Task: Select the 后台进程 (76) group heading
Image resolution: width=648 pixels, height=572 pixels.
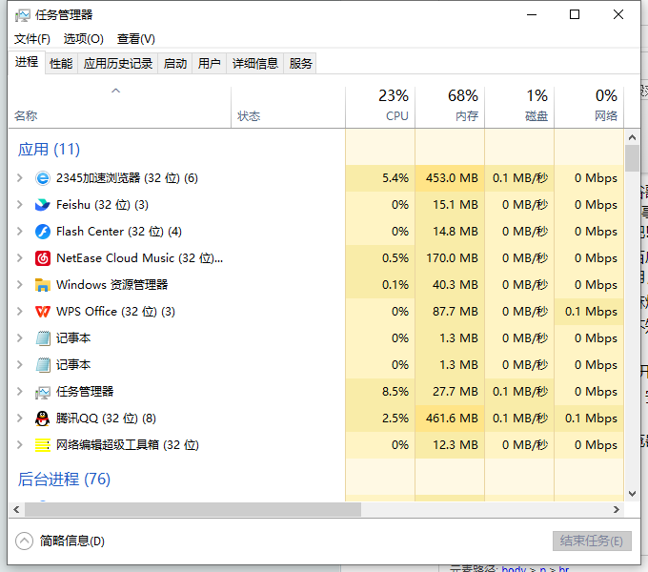Action: point(64,479)
